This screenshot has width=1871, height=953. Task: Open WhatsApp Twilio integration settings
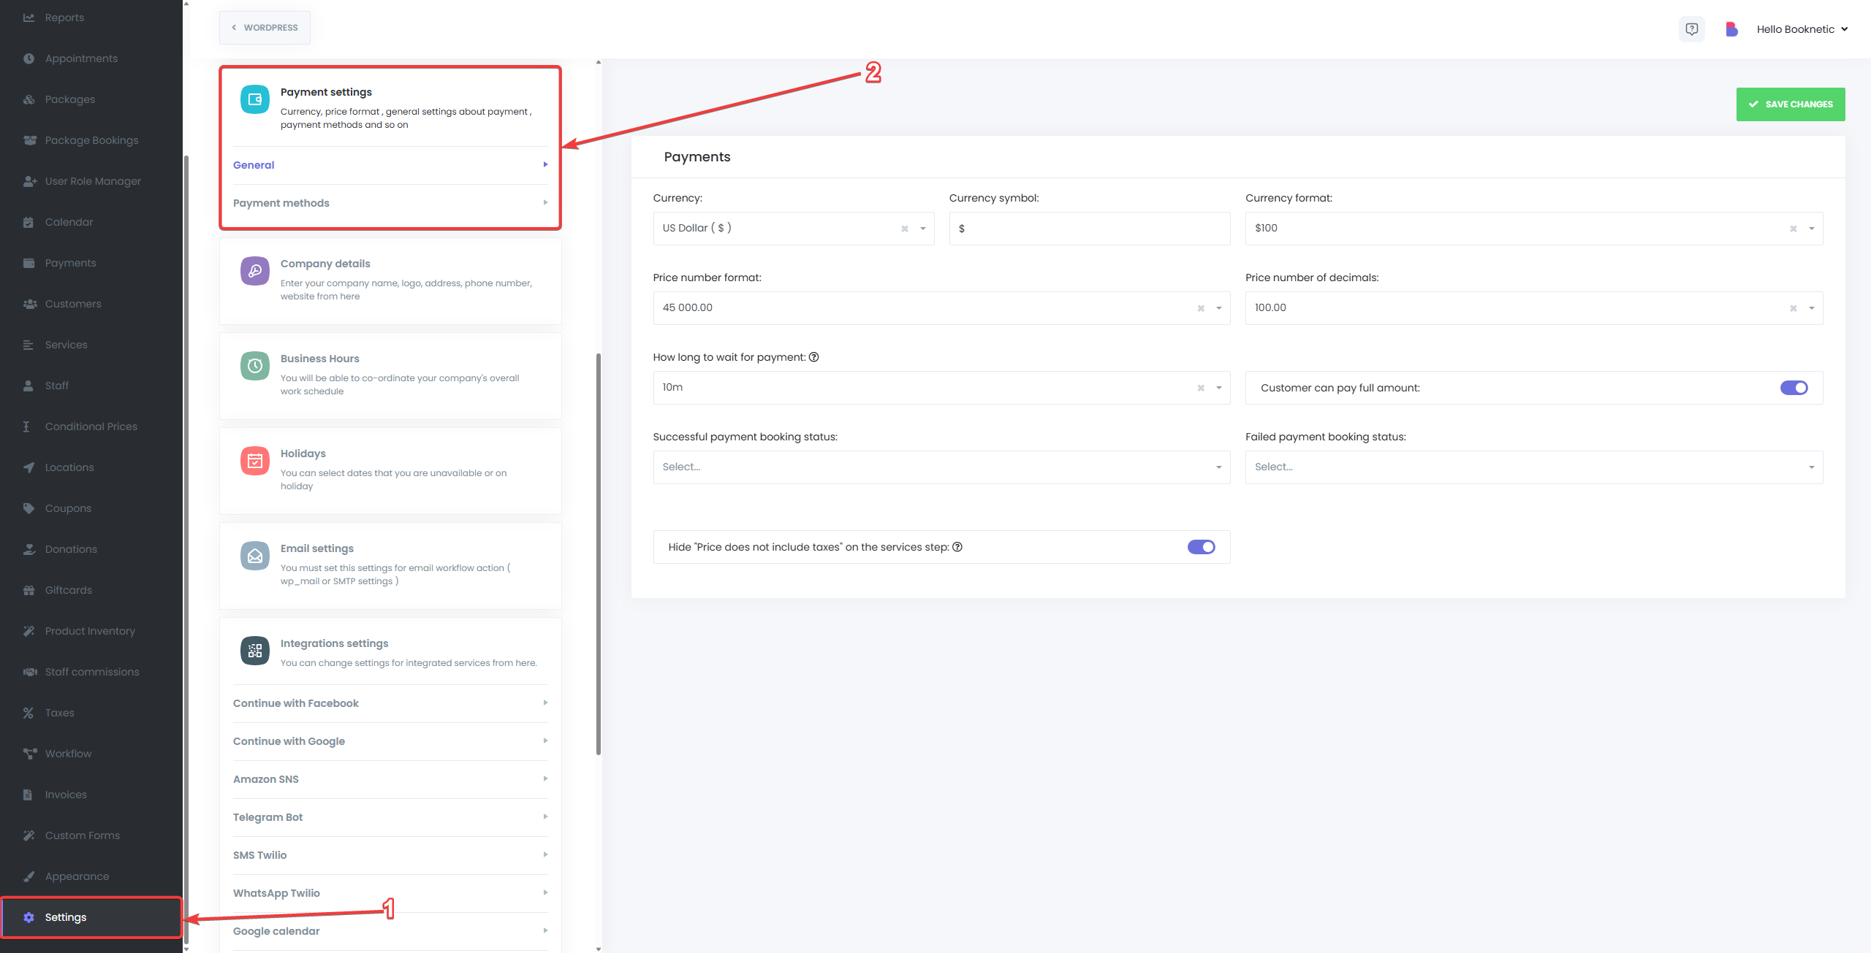click(x=390, y=893)
